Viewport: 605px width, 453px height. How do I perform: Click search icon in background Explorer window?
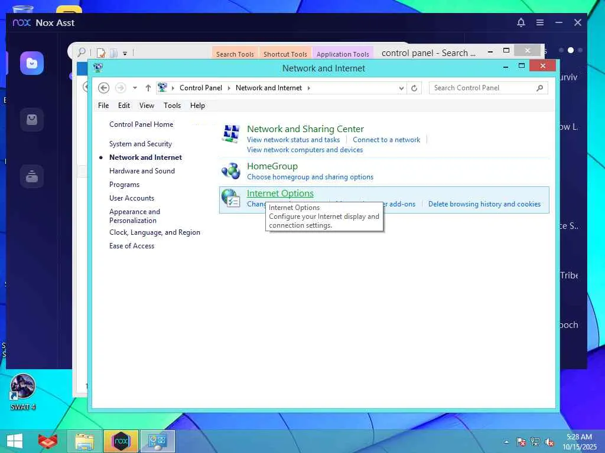(x=82, y=52)
